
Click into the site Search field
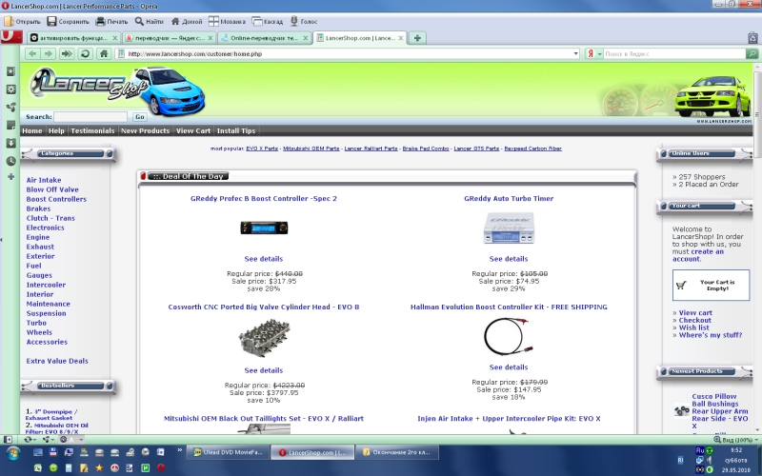[x=90, y=116]
